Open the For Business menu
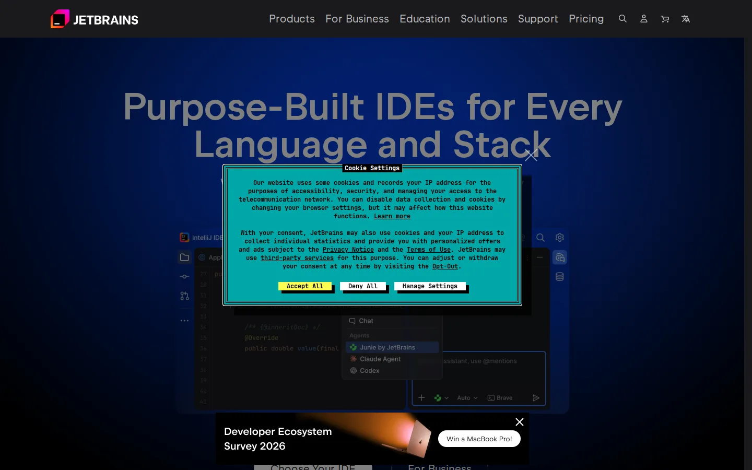Viewport: 752px width, 470px height. click(357, 19)
